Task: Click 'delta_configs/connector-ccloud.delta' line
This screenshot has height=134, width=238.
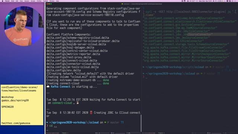Action: (73, 64)
